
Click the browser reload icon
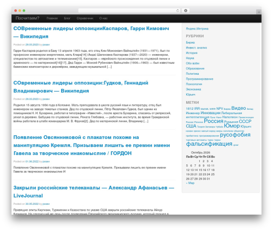point(177,11)
